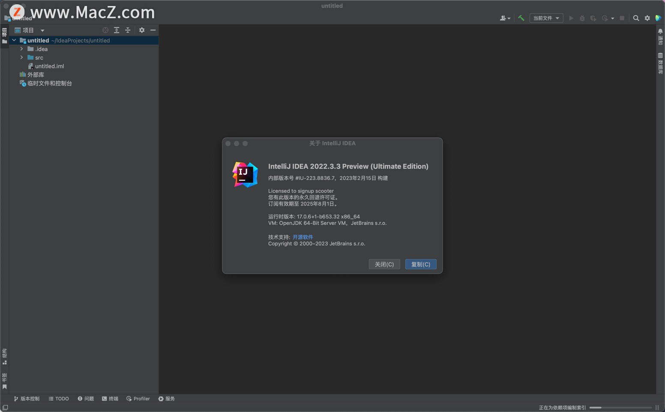The image size is (665, 412).
Task: Expand the .idea folder chevron
Action: [22, 49]
